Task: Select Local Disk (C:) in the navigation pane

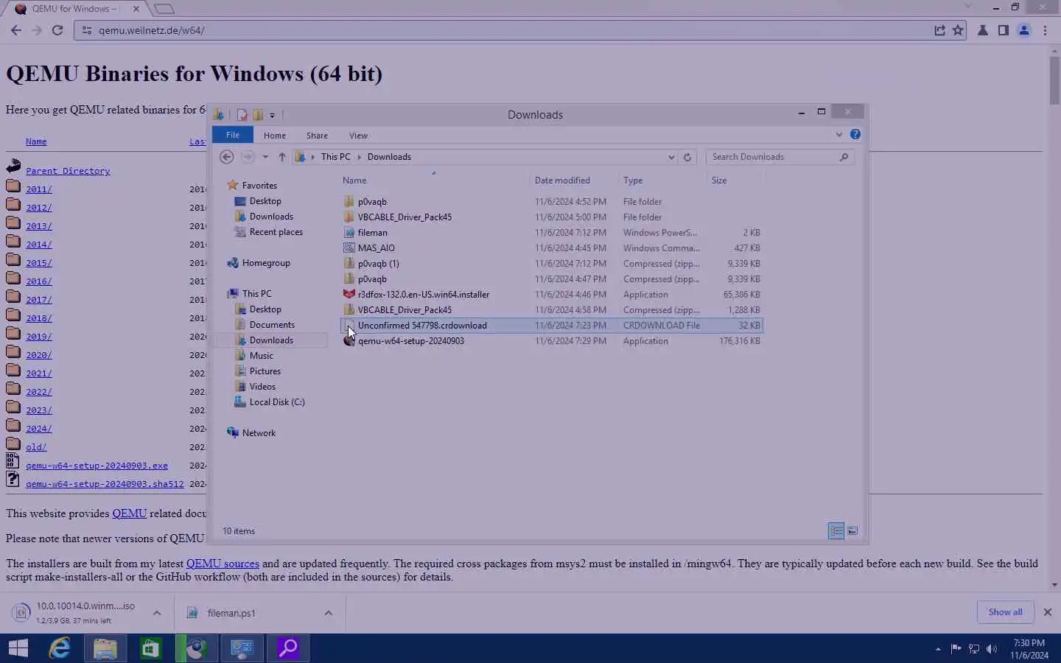Action: click(x=277, y=402)
